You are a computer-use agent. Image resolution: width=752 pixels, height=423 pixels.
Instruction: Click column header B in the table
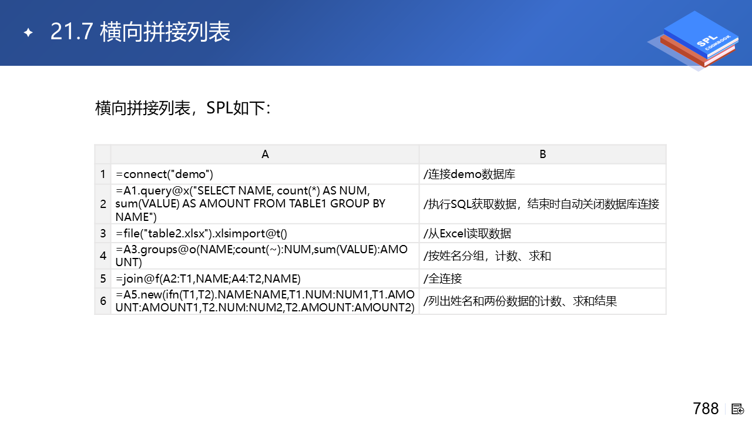point(543,154)
